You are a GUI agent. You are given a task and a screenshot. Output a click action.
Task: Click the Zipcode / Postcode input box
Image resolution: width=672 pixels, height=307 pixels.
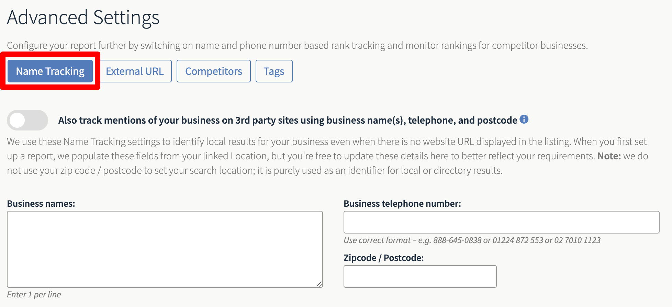[420, 276]
